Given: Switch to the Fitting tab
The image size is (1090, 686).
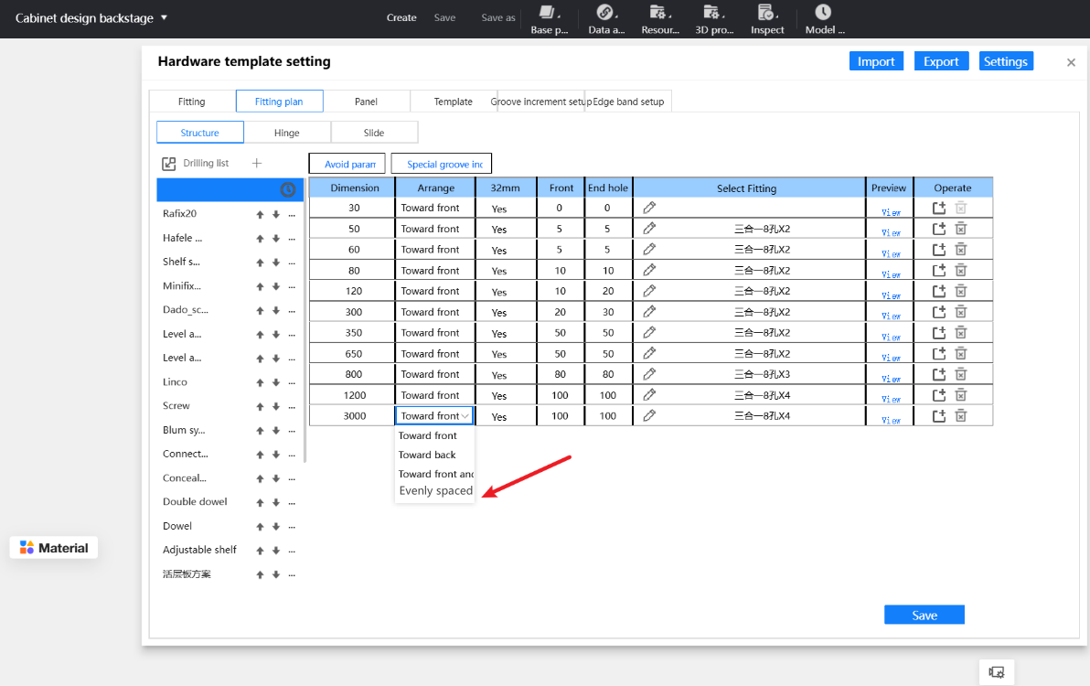Looking at the screenshot, I should coord(192,102).
